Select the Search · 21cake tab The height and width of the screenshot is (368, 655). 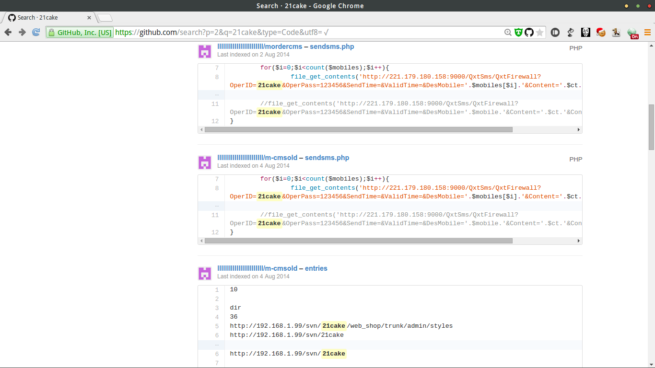point(50,18)
